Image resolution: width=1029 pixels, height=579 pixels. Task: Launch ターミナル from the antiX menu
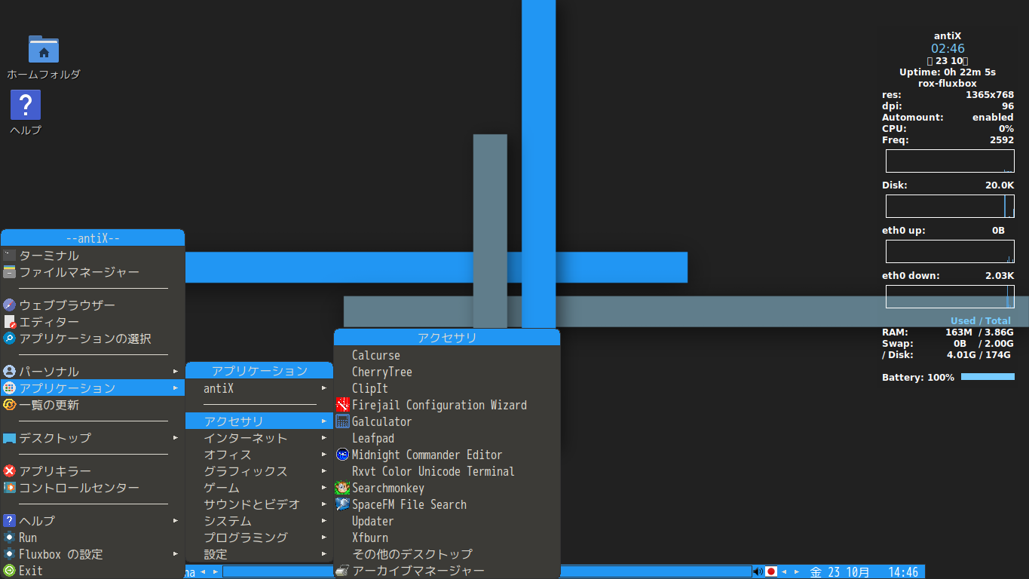click(93, 256)
